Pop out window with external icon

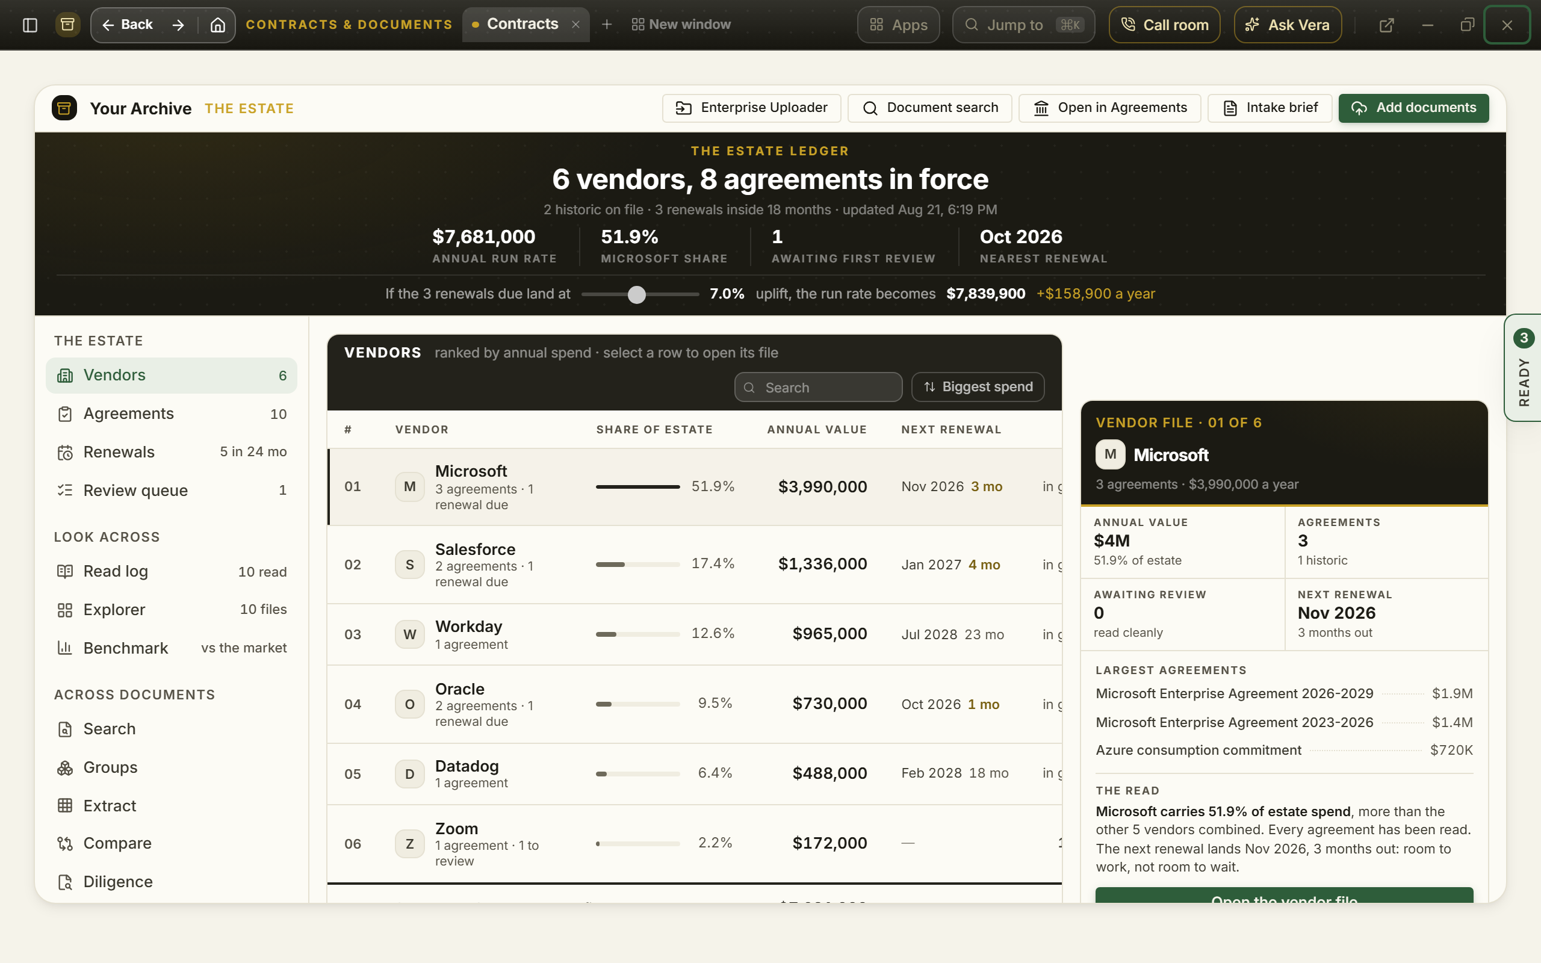tap(1387, 25)
